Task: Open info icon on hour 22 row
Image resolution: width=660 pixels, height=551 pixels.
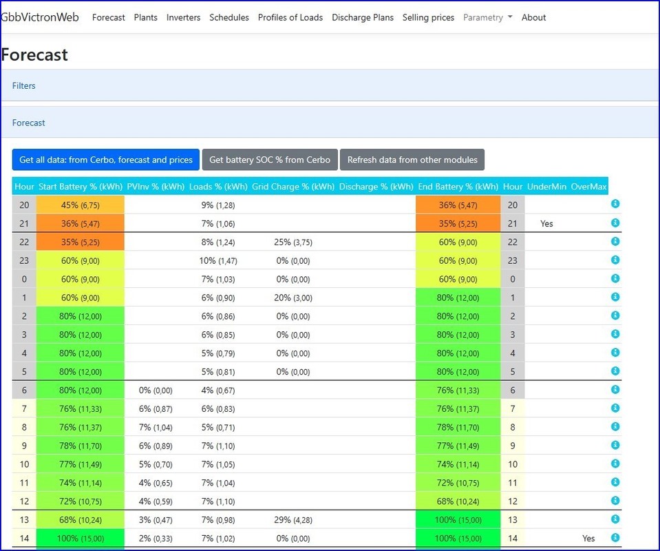Action: point(615,242)
